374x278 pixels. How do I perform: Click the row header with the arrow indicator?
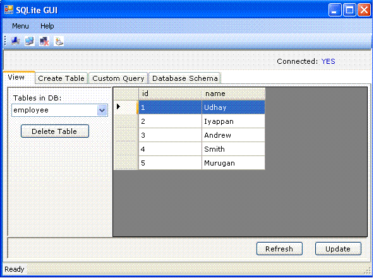click(126, 107)
